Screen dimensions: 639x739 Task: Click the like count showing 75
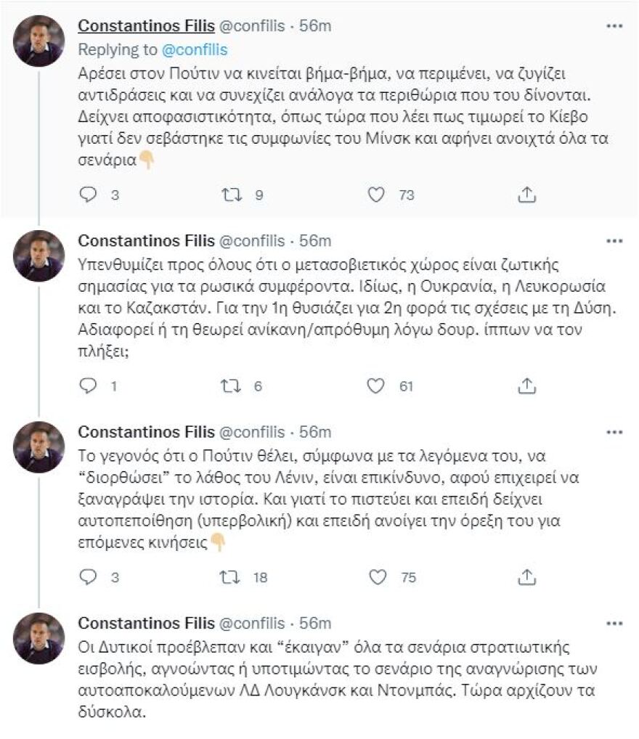pos(407,579)
